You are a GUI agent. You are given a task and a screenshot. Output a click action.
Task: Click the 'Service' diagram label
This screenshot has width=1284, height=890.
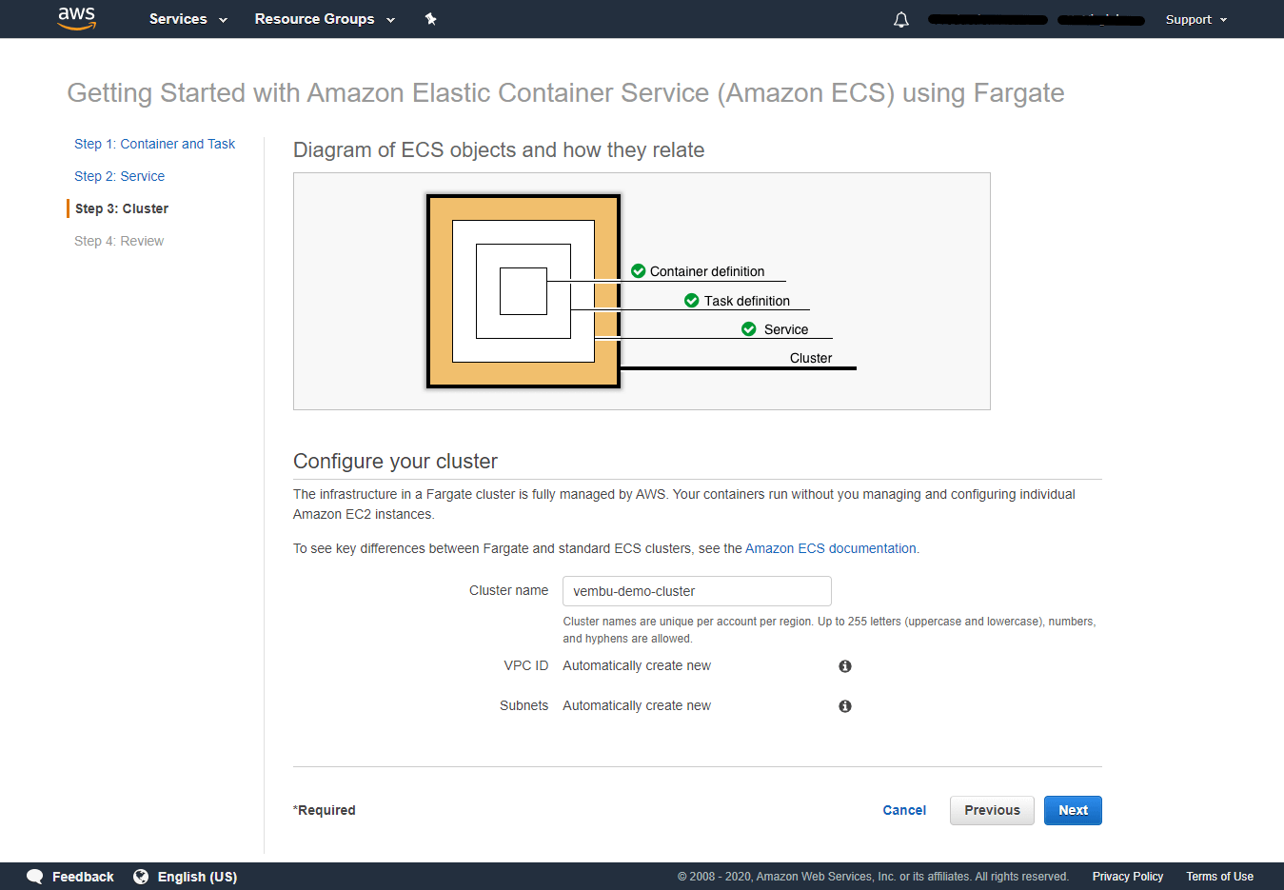pos(786,329)
